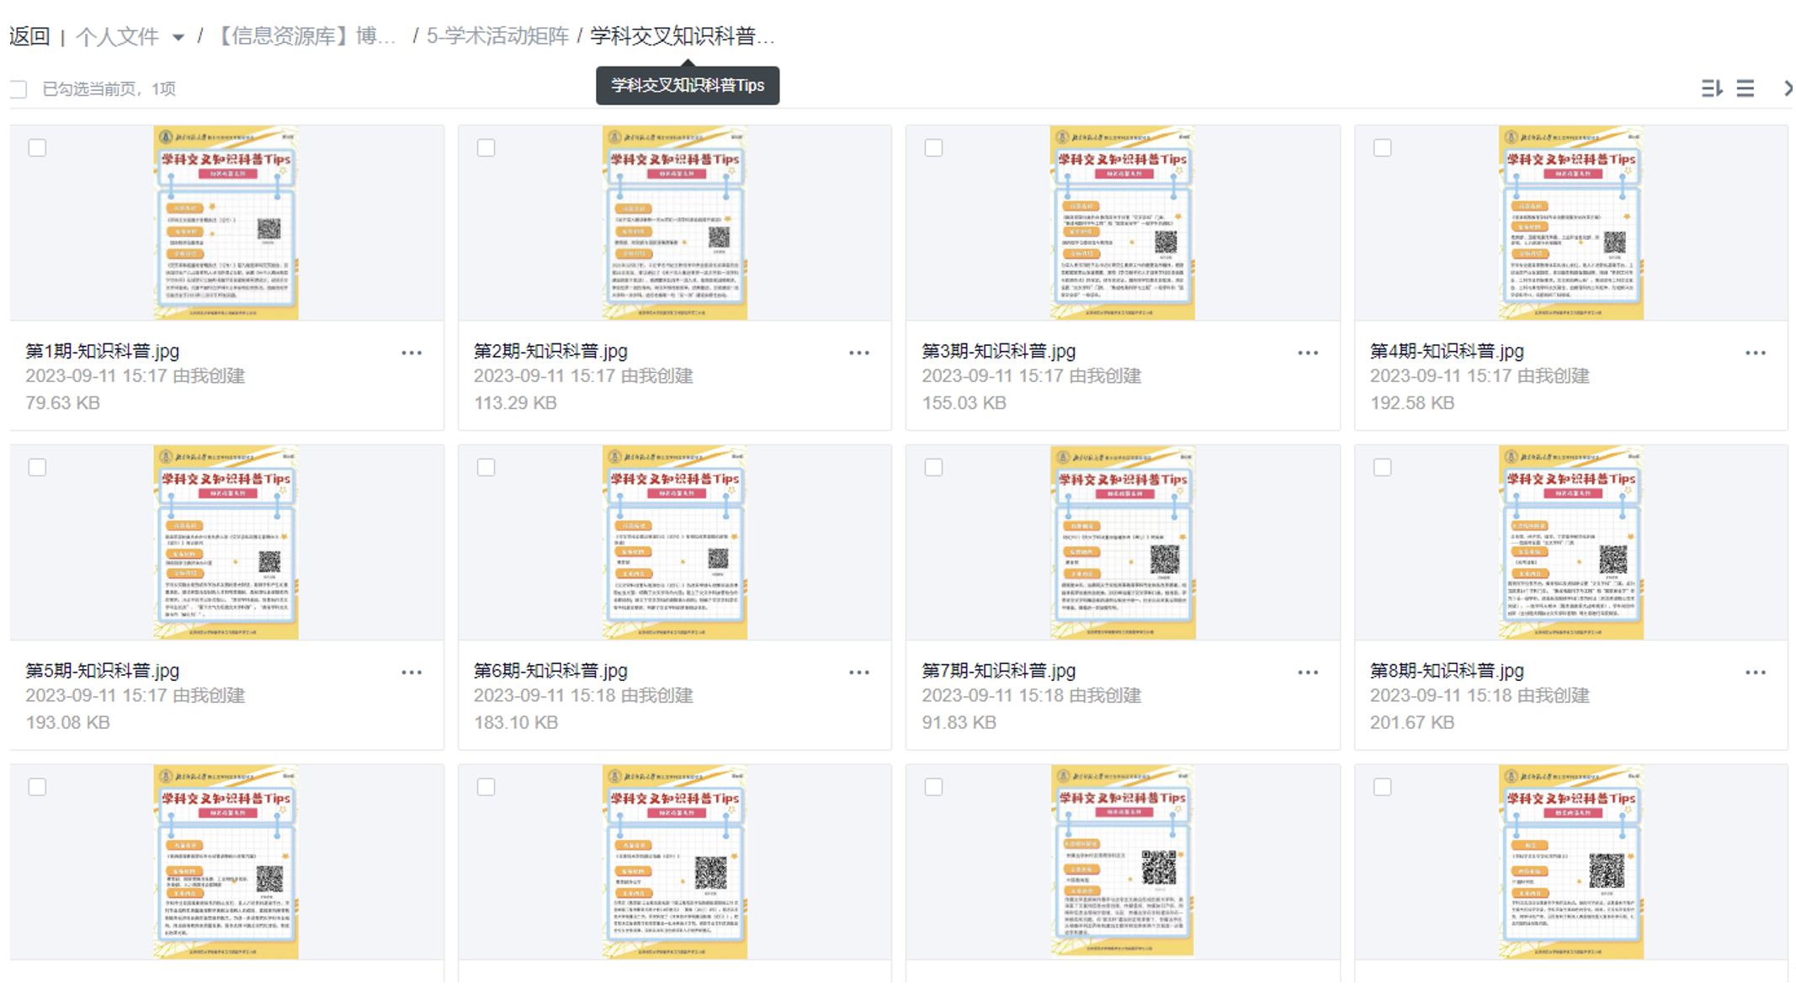Open the 第2期 image thumbnail
The height and width of the screenshot is (1000, 1796).
(x=673, y=223)
